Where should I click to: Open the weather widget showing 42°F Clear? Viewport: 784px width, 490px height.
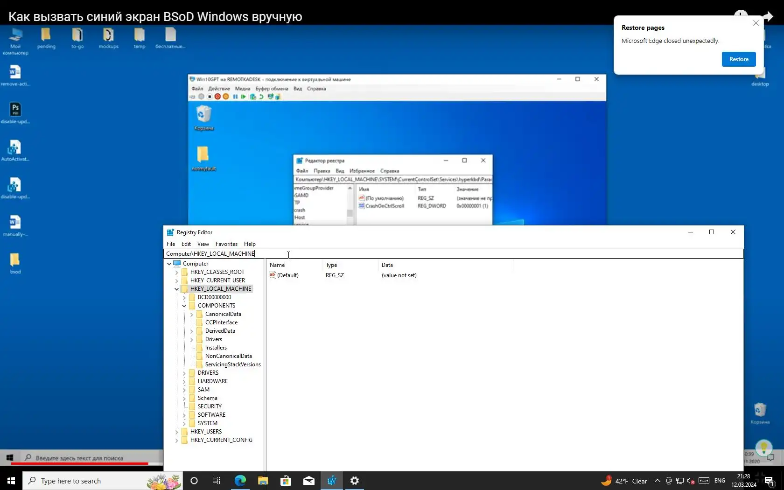[624, 481]
